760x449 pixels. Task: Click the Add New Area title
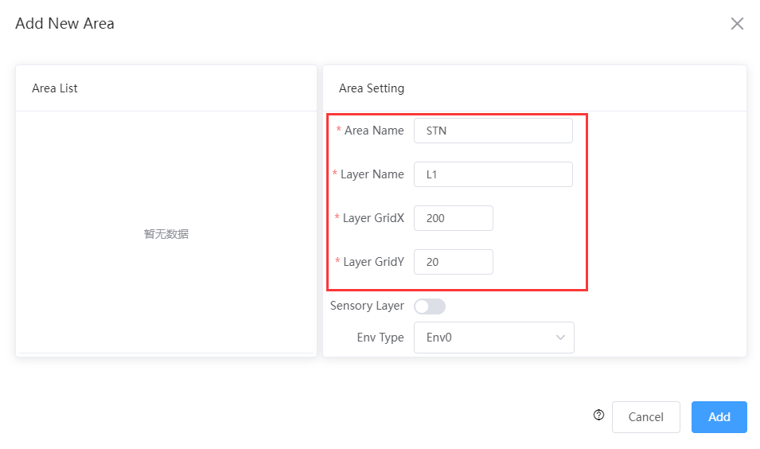pyautogui.click(x=65, y=23)
